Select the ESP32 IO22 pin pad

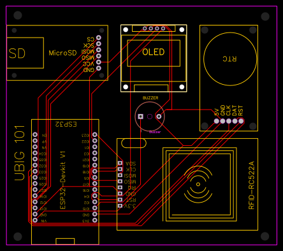(x=95, y=141)
